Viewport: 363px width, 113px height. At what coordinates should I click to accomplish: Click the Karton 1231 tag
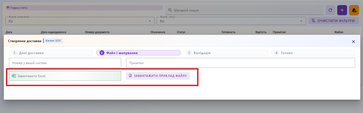click(x=53, y=41)
